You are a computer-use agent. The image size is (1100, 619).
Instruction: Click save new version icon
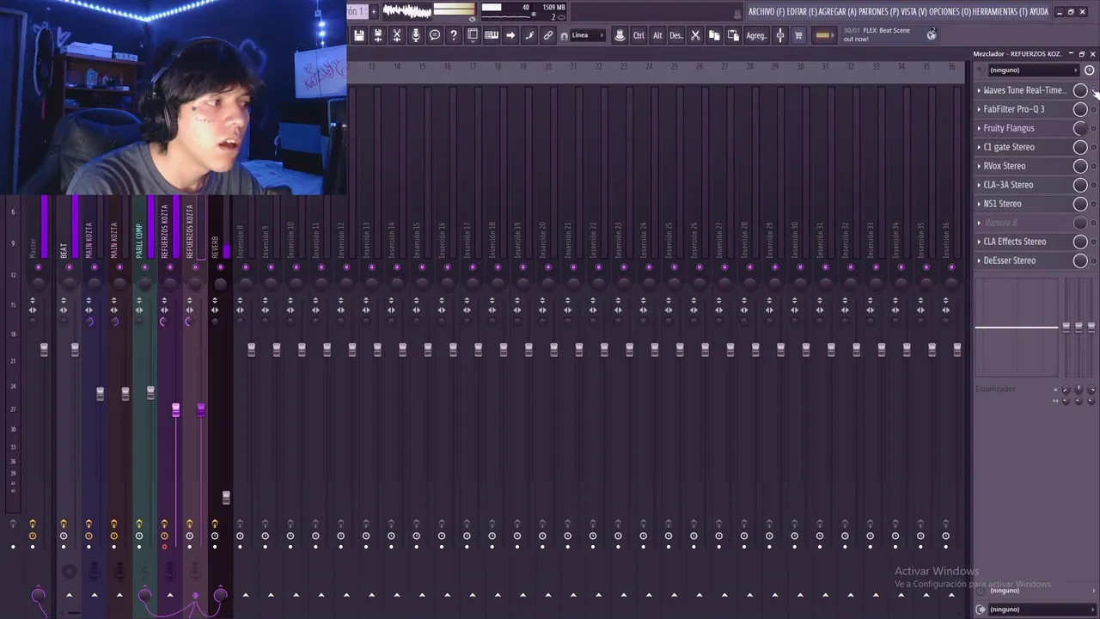378,35
